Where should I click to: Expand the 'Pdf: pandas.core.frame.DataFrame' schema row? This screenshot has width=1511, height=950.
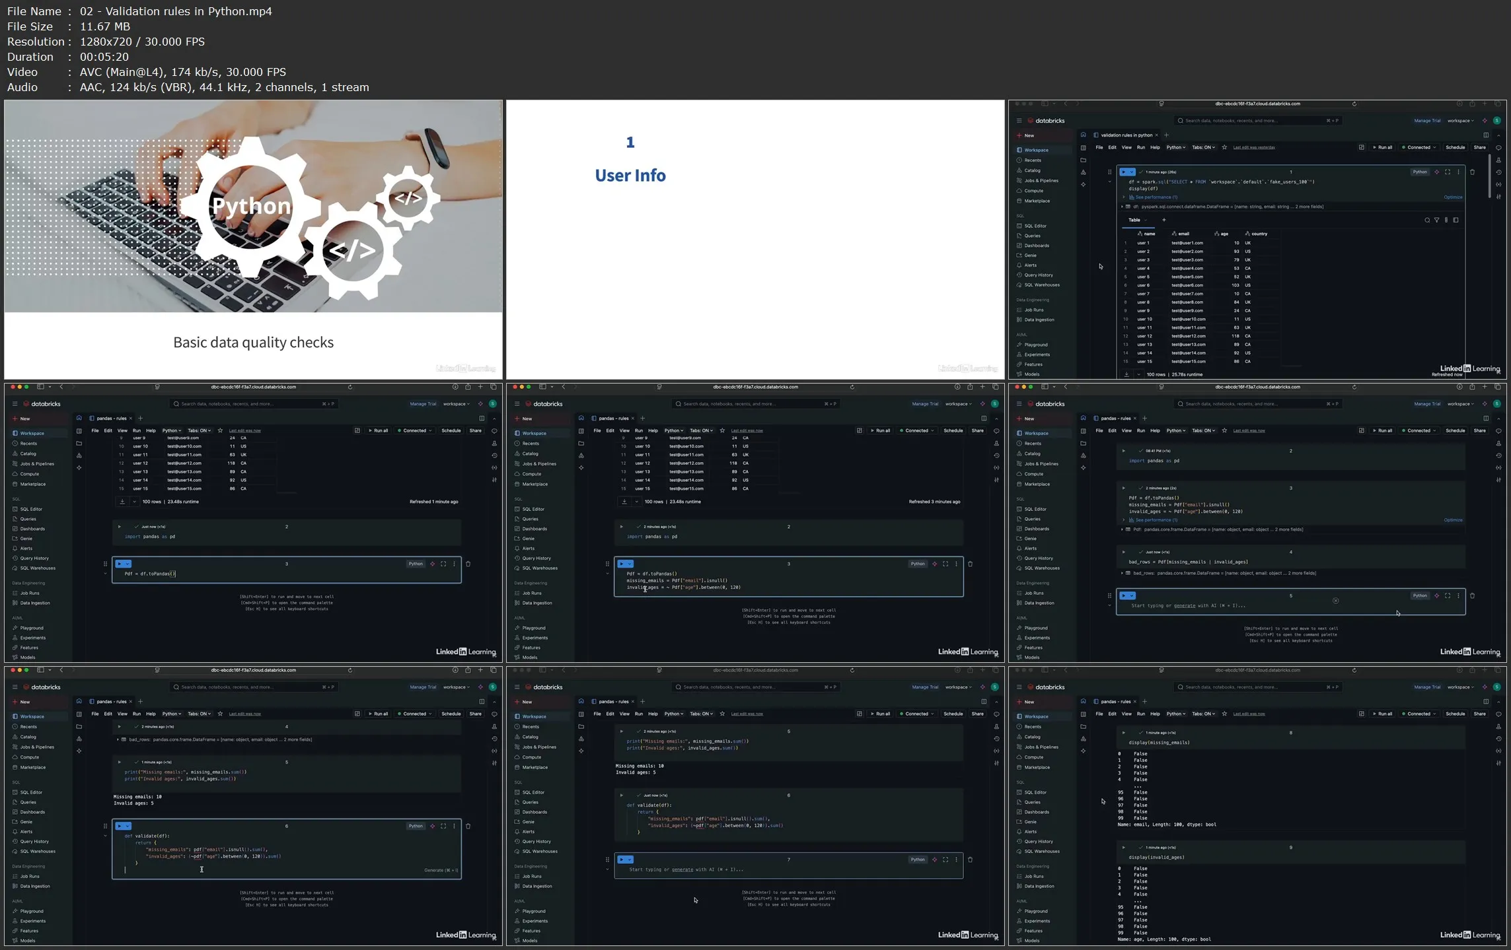pos(1123,529)
